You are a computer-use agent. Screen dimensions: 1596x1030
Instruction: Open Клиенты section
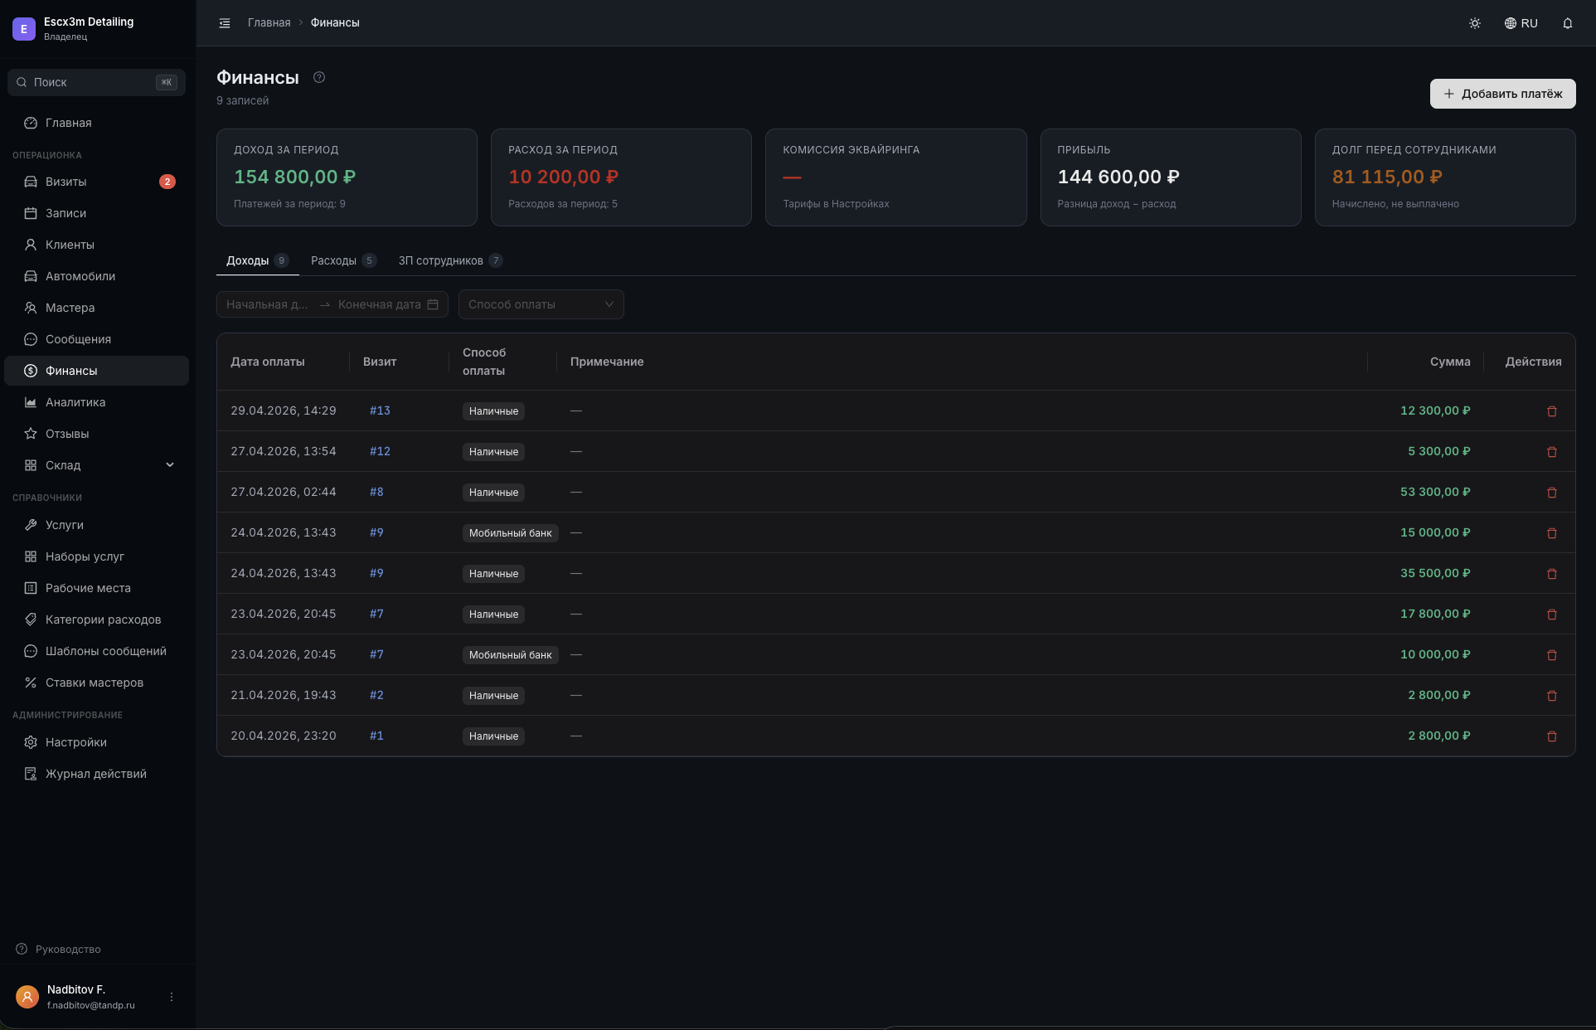point(96,245)
